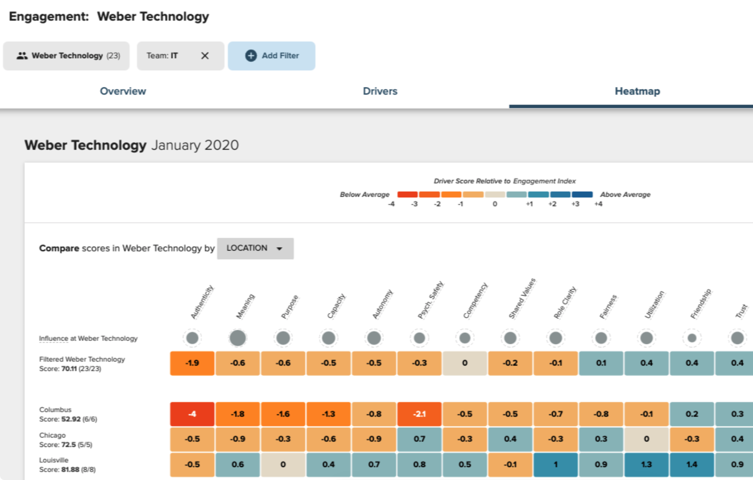Click the darkest blue +4 legend swatch
This screenshot has height=480, width=753.
[582, 194]
